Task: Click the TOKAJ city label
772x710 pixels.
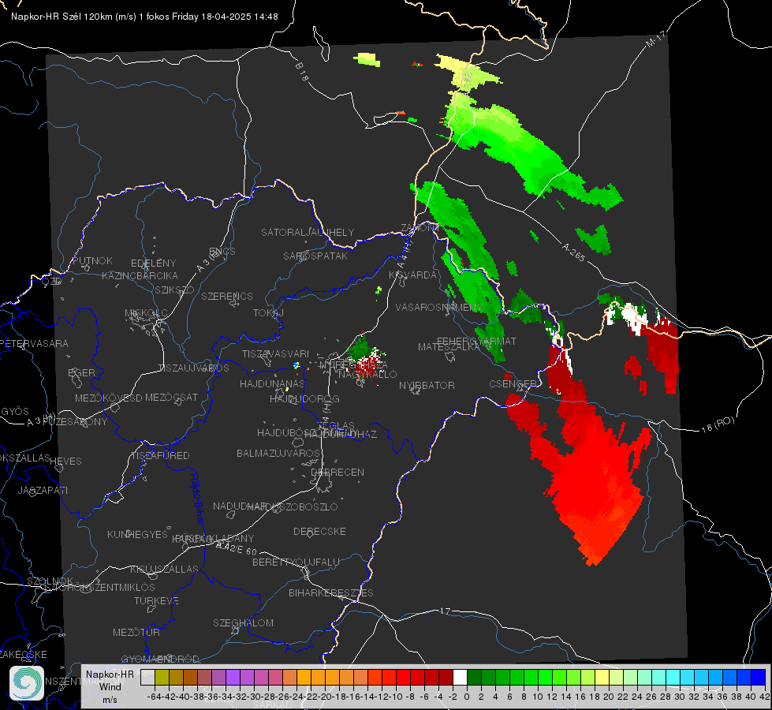Action: tap(268, 313)
